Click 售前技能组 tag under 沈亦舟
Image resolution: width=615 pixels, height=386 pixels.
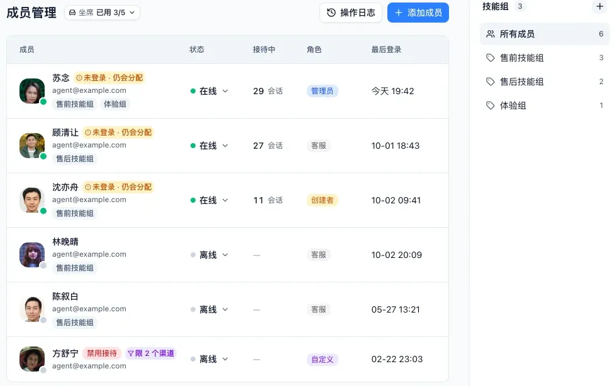coord(75,213)
